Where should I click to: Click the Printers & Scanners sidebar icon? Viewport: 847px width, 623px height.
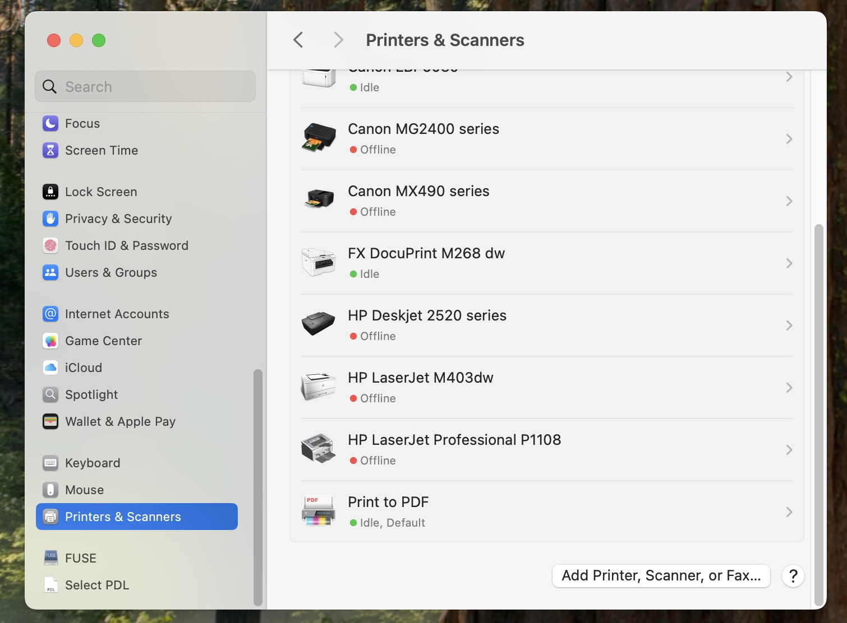(x=50, y=517)
